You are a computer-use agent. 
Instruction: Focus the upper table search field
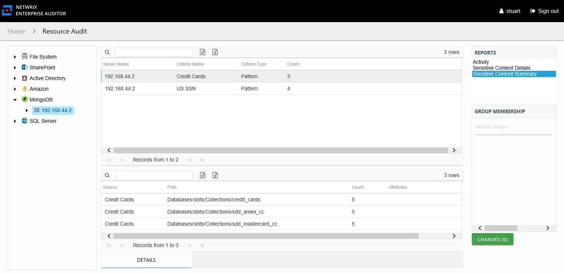click(x=154, y=52)
